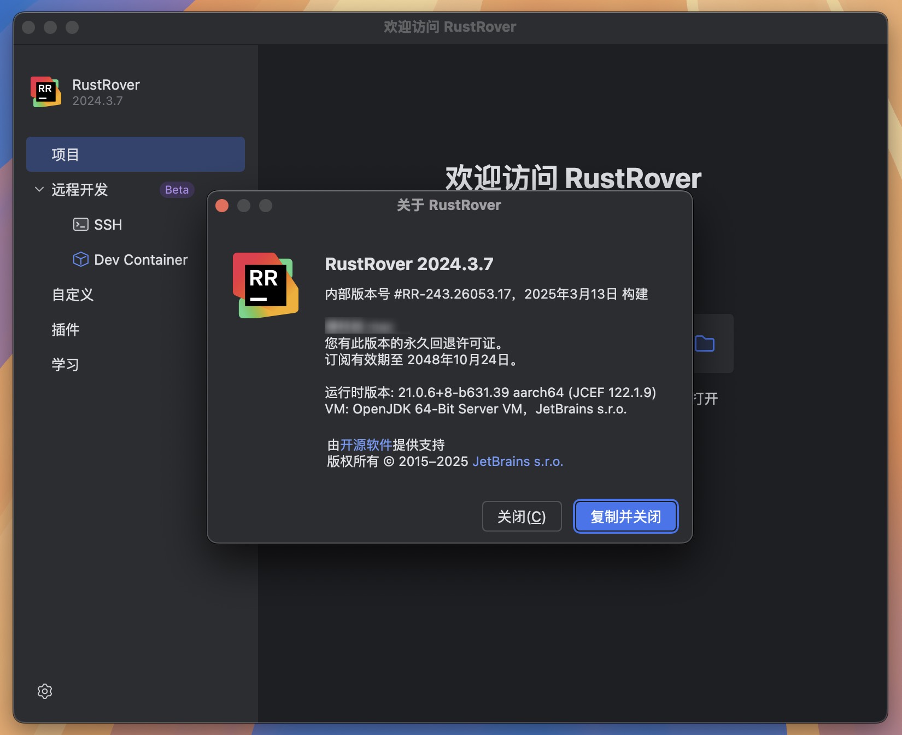Viewport: 902px width, 735px height.
Task: Click the RustRover 2024.3.7 heading in the dialog
Action: 409,264
